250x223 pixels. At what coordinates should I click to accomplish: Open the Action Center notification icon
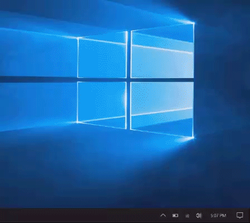click(x=240, y=215)
